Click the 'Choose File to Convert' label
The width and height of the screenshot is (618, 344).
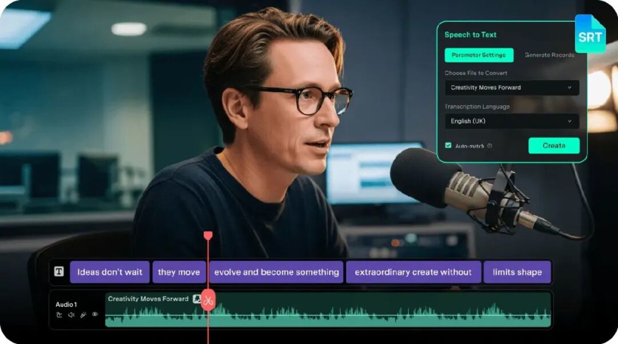(x=476, y=73)
